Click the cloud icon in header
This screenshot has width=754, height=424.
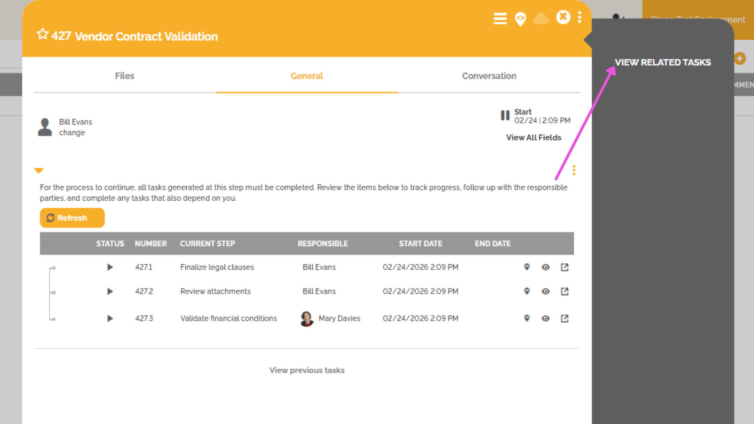[541, 19]
